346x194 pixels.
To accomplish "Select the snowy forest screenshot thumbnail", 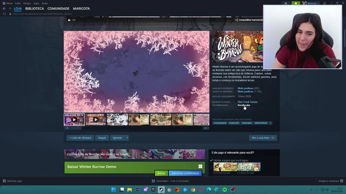I will tap(117, 120).
